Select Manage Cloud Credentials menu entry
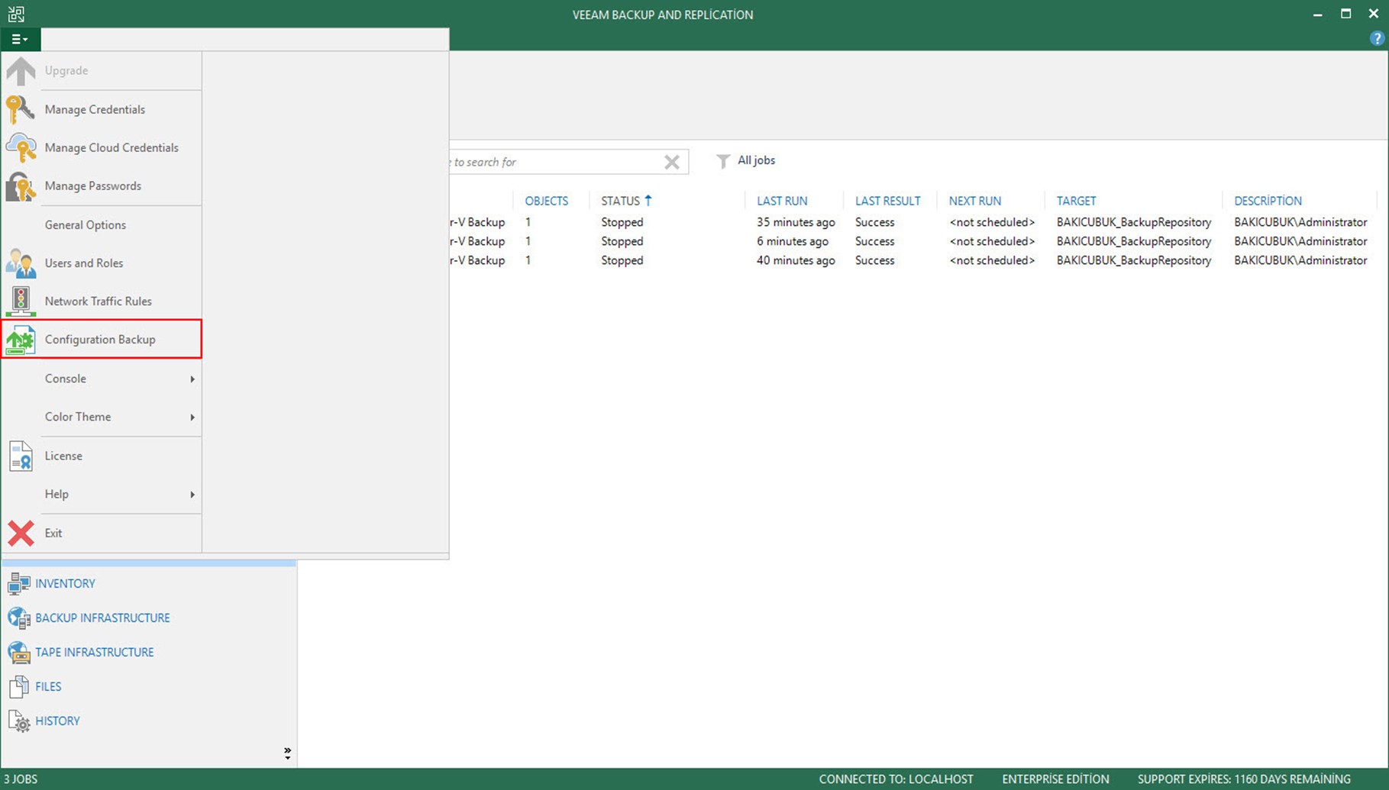This screenshot has height=790, width=1389. pyautogui.click(x=102, y=147)
